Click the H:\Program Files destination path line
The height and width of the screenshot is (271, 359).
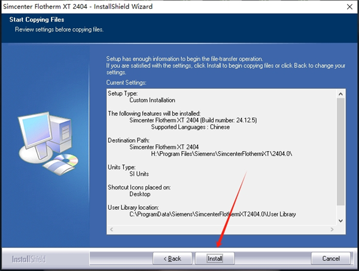click(x=221, y=153)
